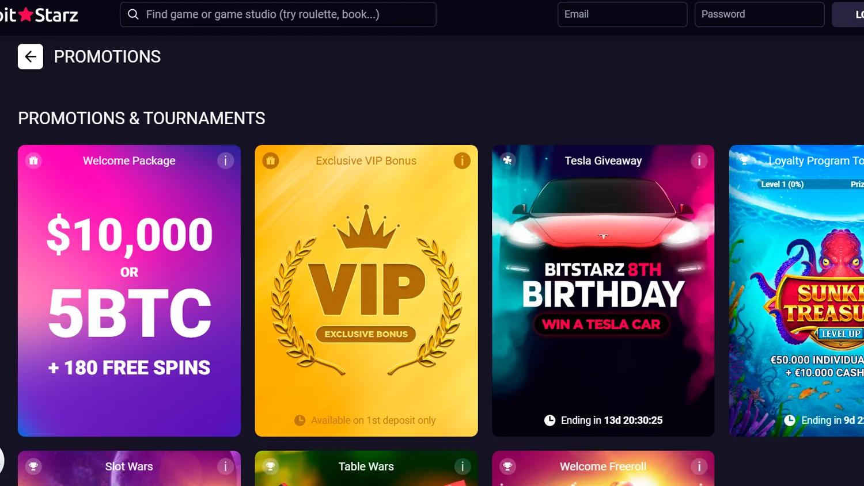Image resolution: width=864 pixels, height=486 pixels.
Task: Focus the Password input field
Action: (x=759, y=14)
